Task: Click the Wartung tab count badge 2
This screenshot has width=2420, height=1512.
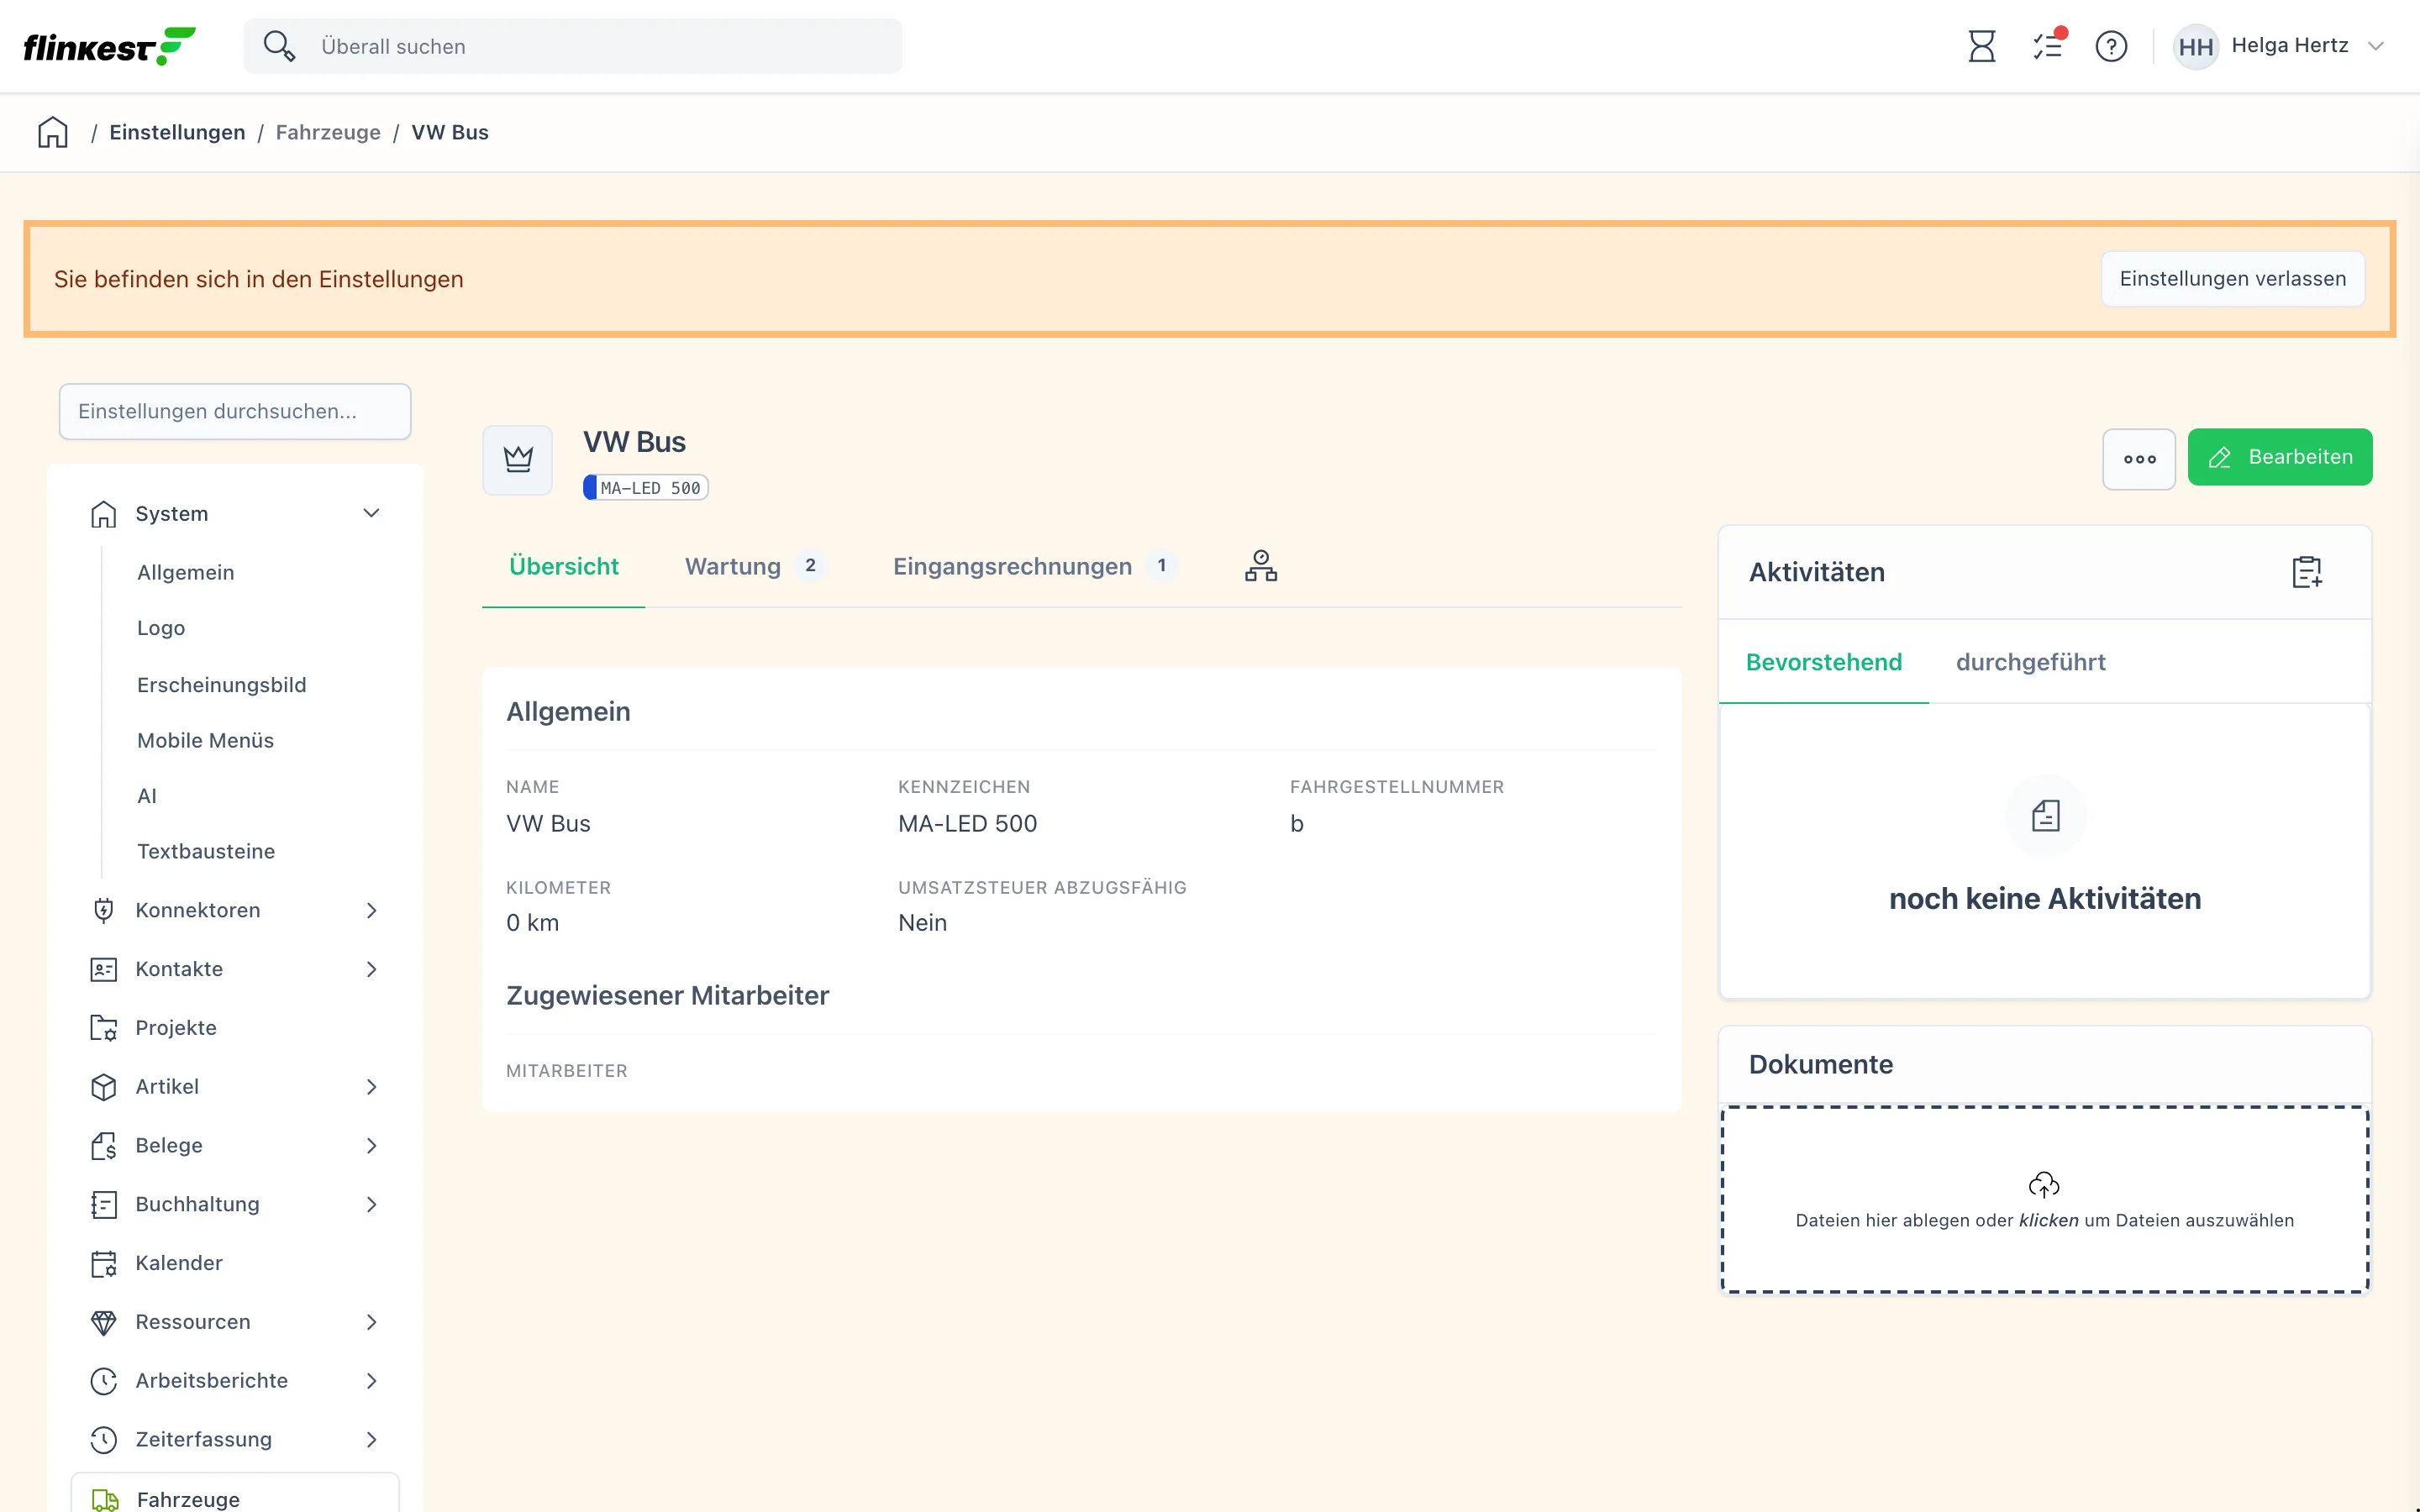Action: pos(810,566)
